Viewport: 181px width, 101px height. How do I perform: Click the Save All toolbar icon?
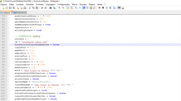(x=14, y=8)
